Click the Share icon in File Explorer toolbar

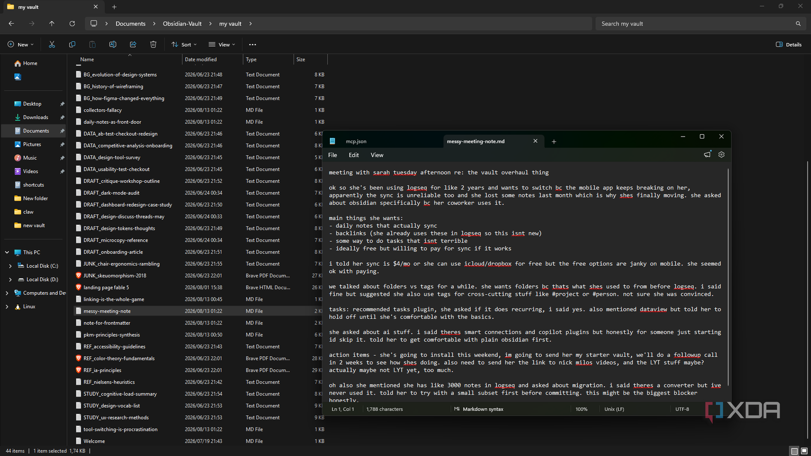pyautogui.click(x=133, y=44)
